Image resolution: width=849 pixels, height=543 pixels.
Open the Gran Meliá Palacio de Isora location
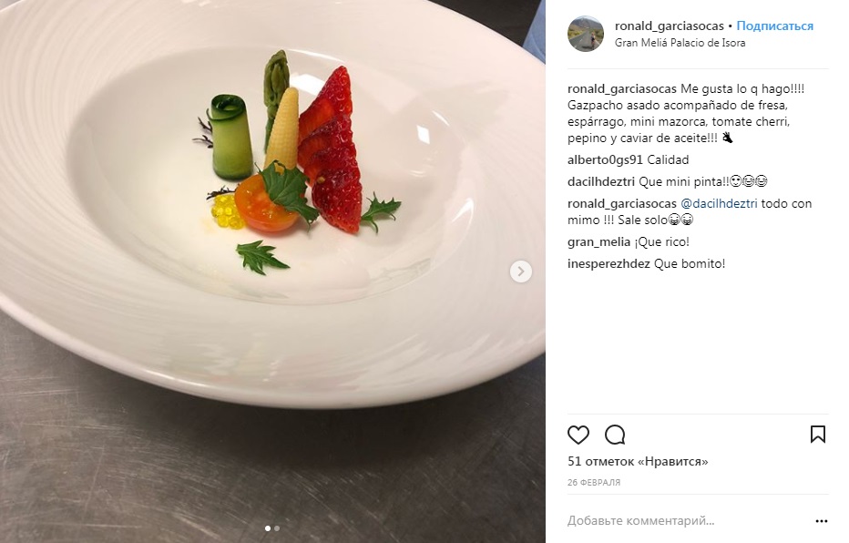click(680, 43)
